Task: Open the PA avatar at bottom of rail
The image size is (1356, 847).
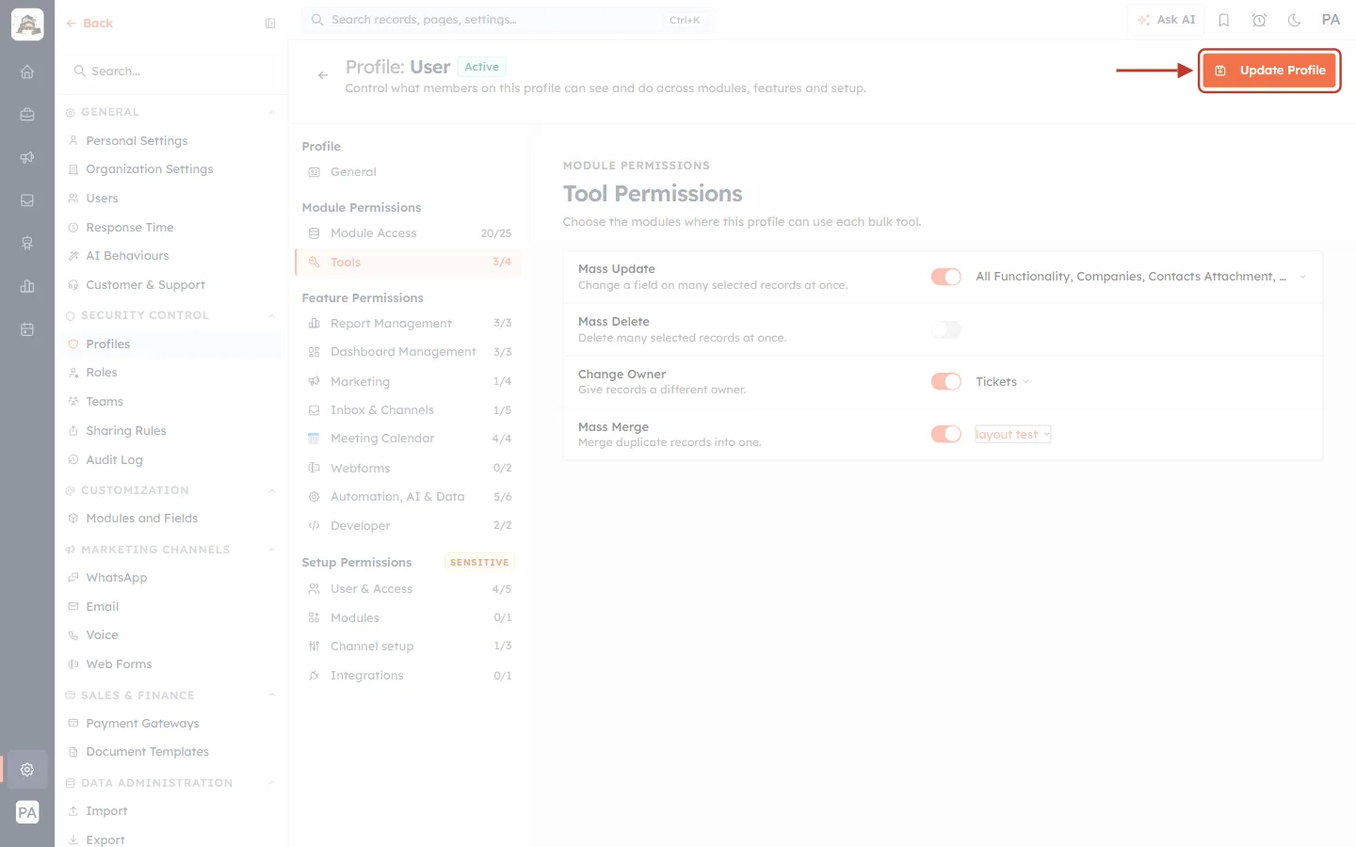Action: pyautogui.click(x=27, y=812)
